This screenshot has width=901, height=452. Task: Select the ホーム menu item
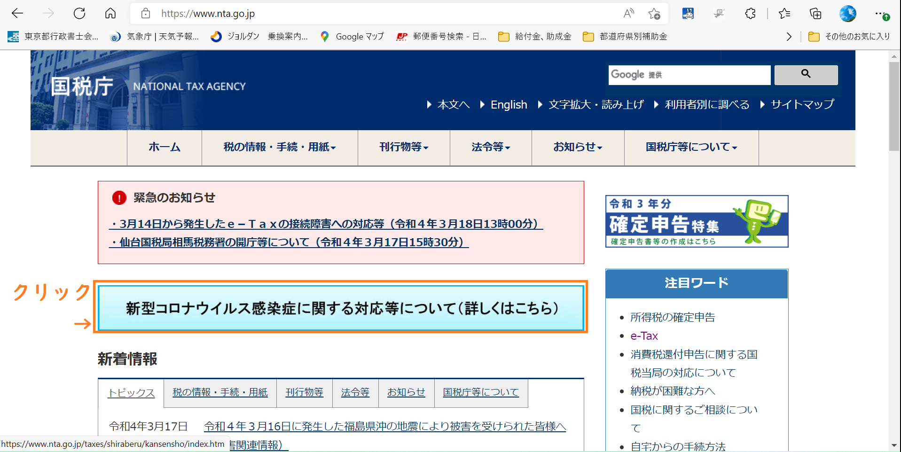coord(165,148)
